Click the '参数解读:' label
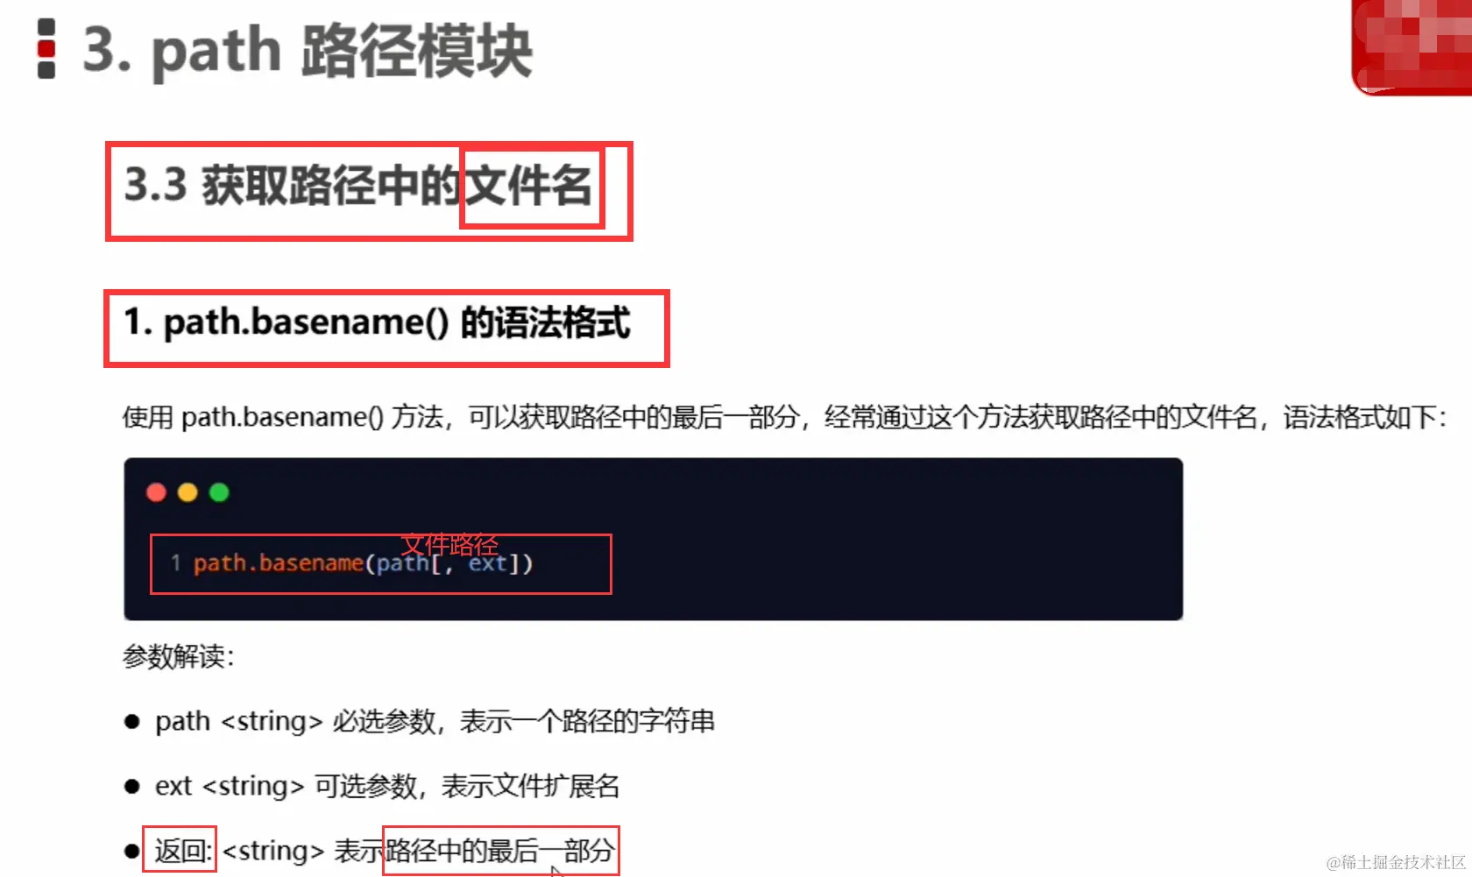 coord(179,656)
